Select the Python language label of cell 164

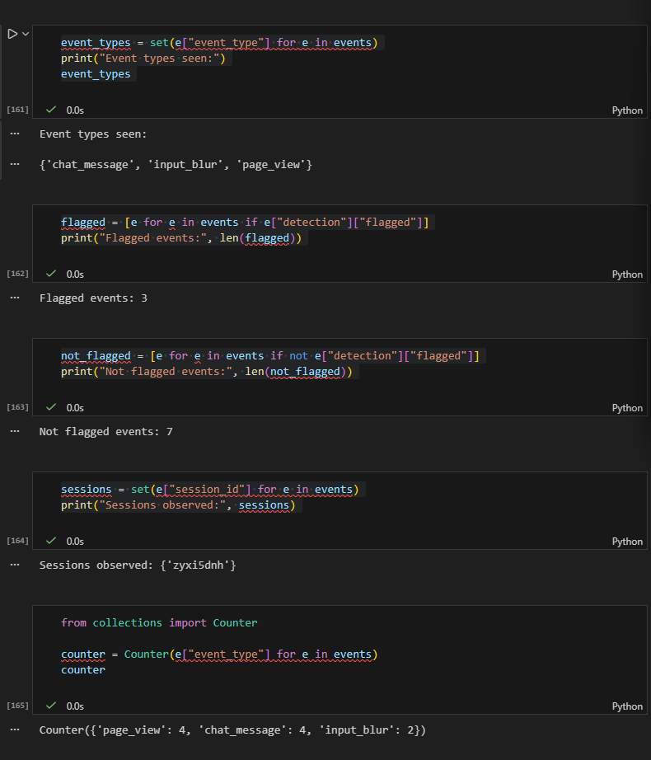point(626,542)
